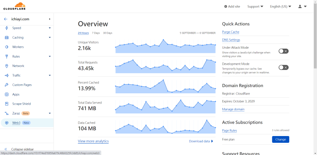Open the Support dropdown menu
The width and height of the screenshot is (317, 155).
(x=255, y=6)
